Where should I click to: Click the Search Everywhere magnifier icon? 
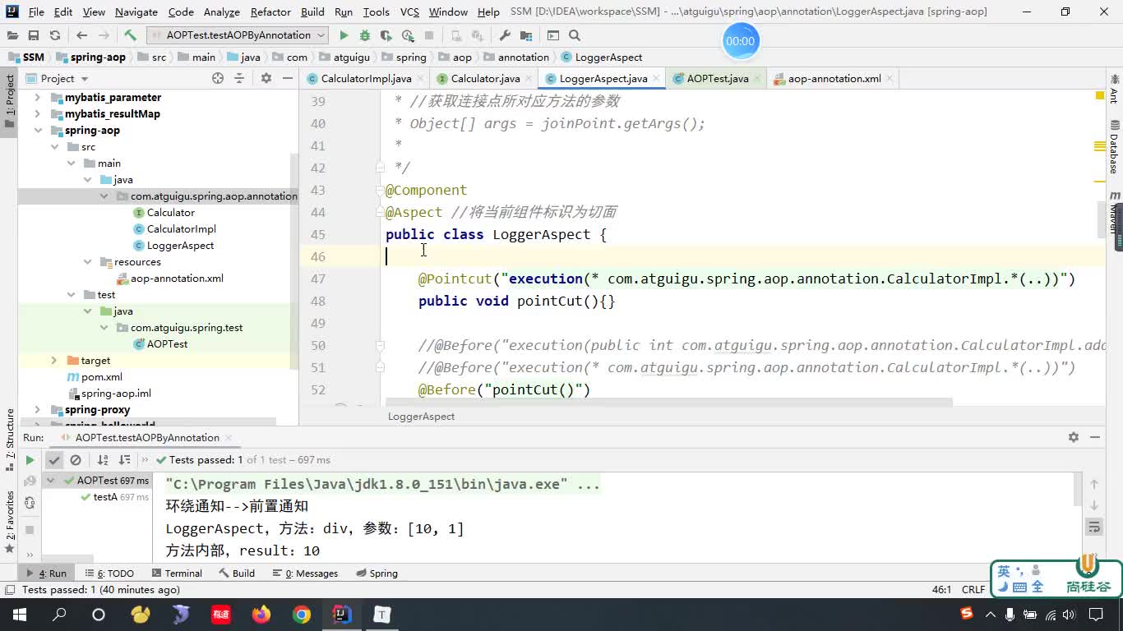[x=575, y=35]
